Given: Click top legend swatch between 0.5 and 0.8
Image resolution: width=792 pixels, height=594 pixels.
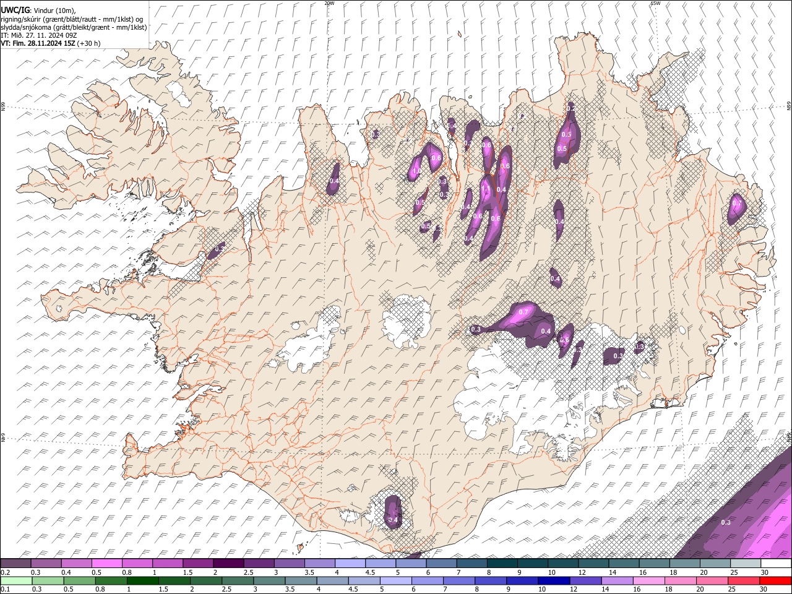Looking at the screenshot, I should tap(106, 564).
